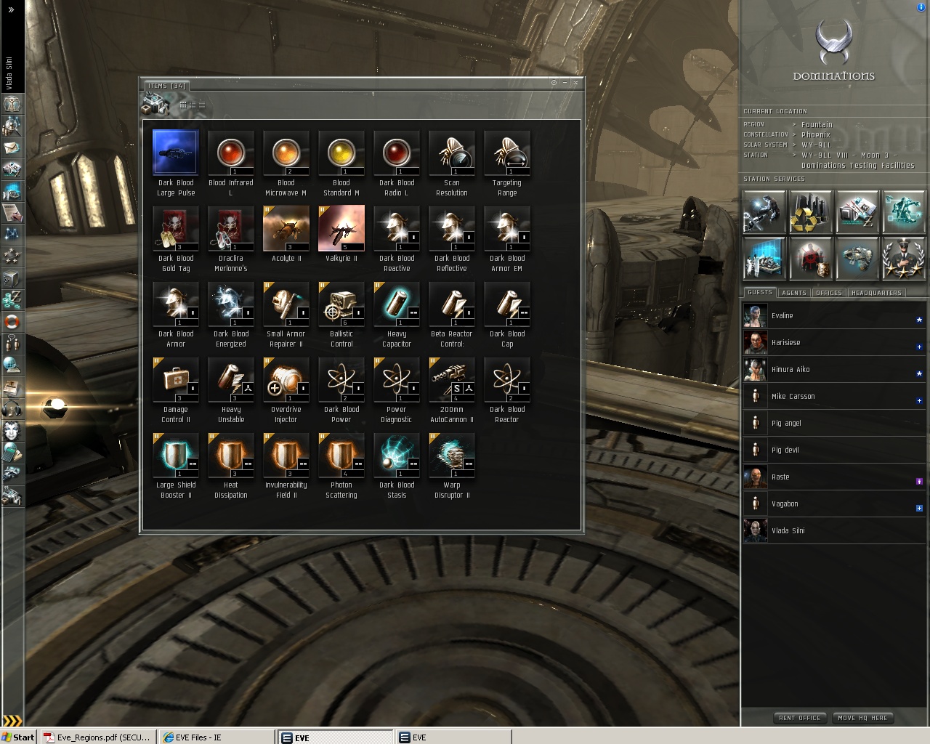Select the Blood Infrared L crystal
The height and width of the screenshot is (744, 930).
pos(231,164)
